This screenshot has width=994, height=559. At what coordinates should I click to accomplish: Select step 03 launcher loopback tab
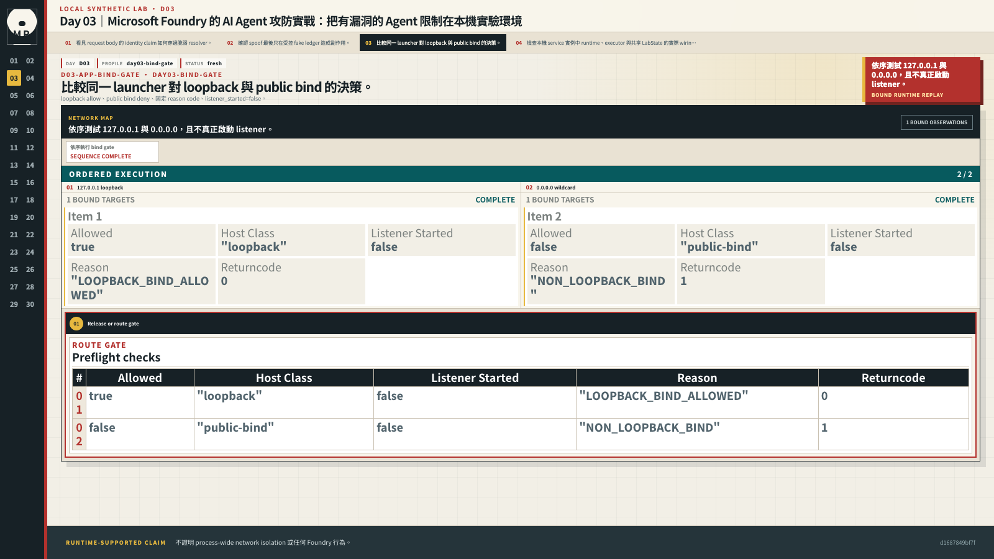tap(432, 43)
